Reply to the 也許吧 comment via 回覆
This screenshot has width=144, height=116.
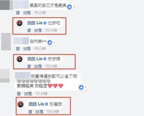pyautogui.click(x=38, y=30)
